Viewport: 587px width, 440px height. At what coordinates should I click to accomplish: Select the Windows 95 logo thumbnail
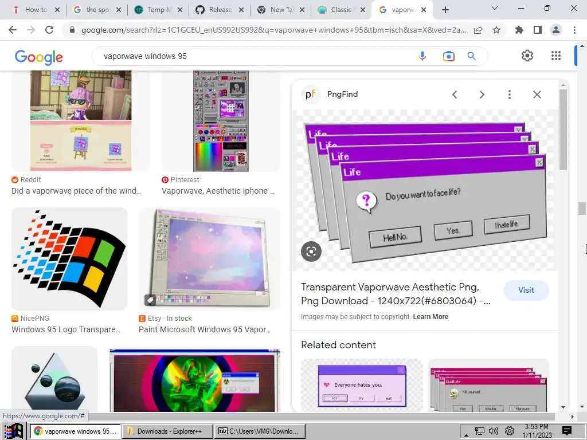69,259
